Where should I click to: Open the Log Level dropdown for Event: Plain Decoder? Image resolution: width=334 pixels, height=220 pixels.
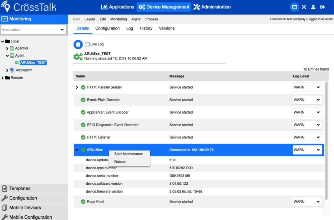click(307, 100)
